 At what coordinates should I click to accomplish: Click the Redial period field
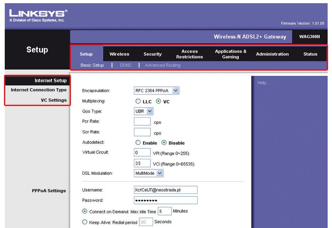pos(146,222)
